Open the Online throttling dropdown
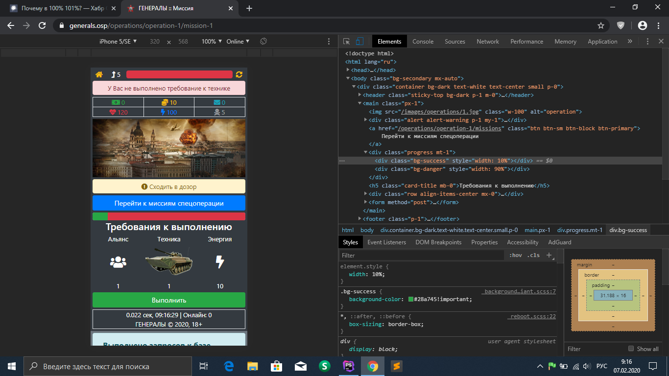Image resolution: width=669 pixels, height=376 pixels. click(238, 42)
